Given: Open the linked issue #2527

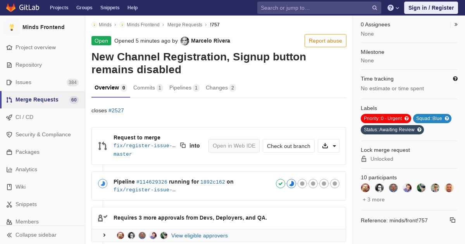Looking at the screenshot, I should coord(116,110).
